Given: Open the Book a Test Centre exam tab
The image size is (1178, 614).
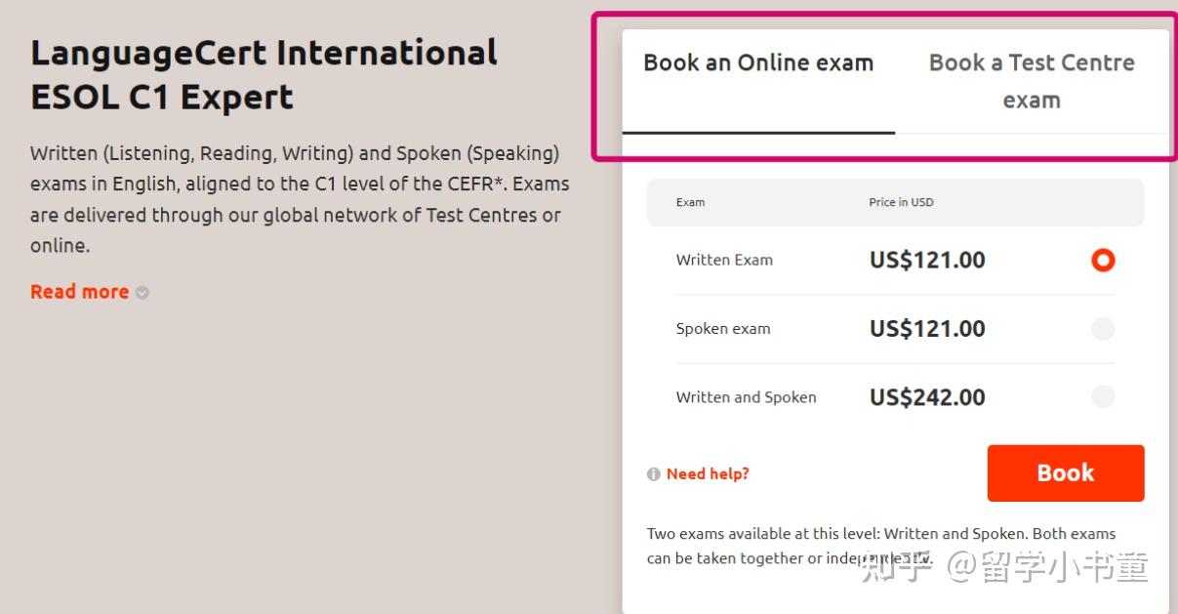Looking at the screenshot, I should 1032,81.
